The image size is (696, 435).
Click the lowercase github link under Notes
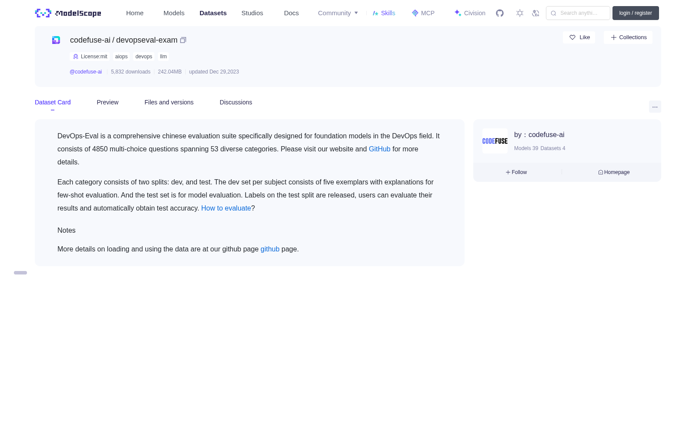270,249
